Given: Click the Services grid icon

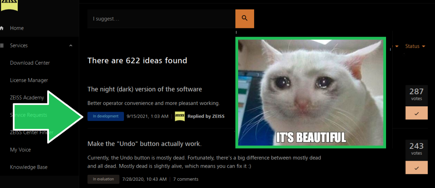Looking at the screenshot, I should 2,45.
